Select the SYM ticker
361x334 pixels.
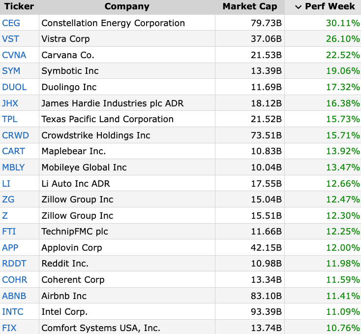11,71
